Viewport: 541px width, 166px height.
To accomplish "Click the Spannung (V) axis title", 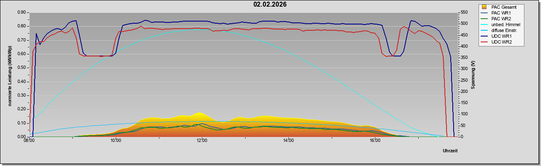I will (x=473, y=75).
